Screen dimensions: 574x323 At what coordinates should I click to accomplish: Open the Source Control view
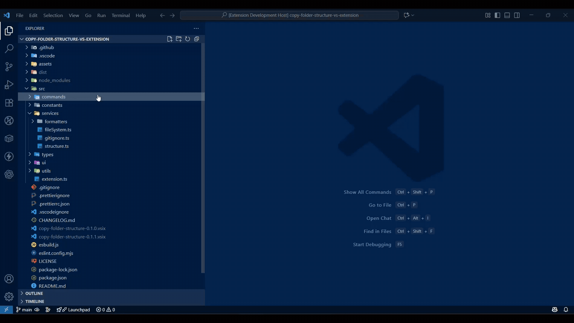pyautogui.click(x=9, y=67)
